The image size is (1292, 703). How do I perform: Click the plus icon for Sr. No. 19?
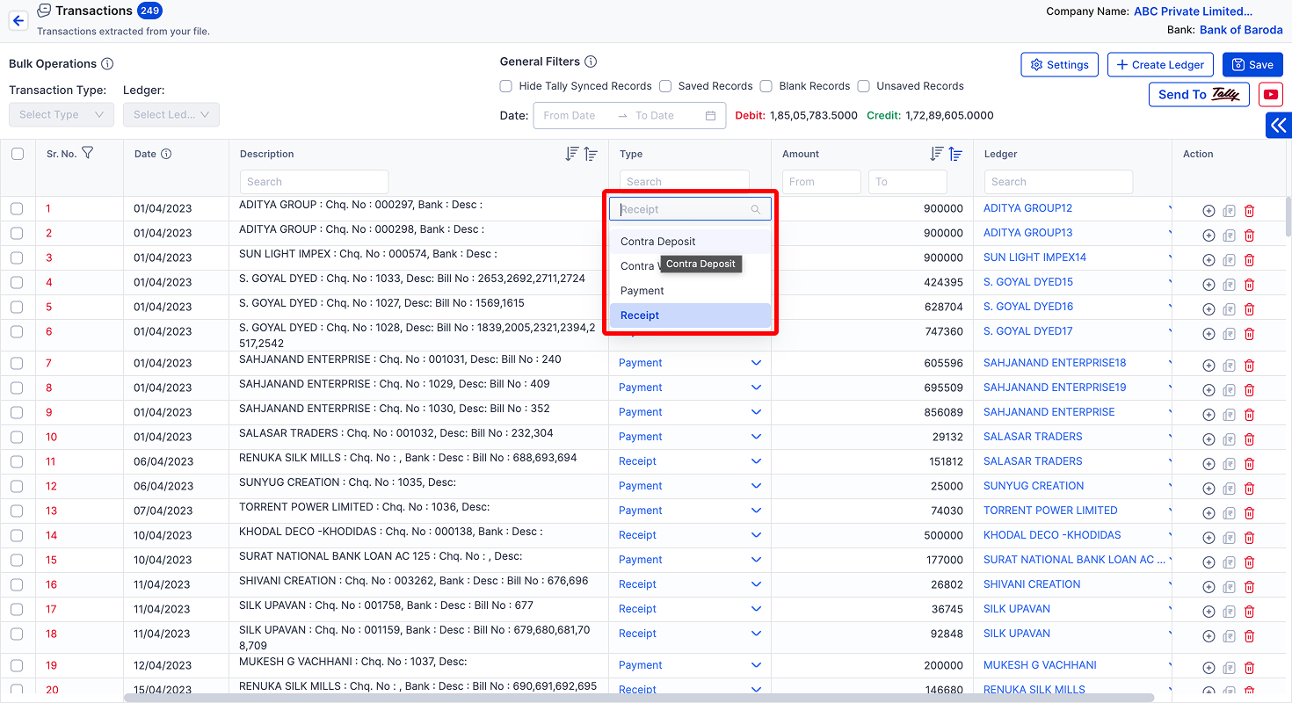(x=1209, y=668)
